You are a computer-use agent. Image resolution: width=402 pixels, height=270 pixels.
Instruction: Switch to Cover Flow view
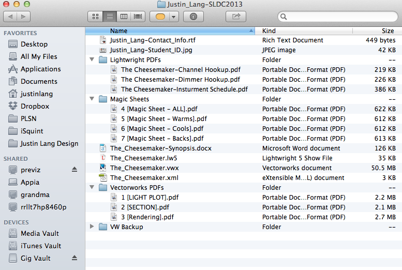138,17
